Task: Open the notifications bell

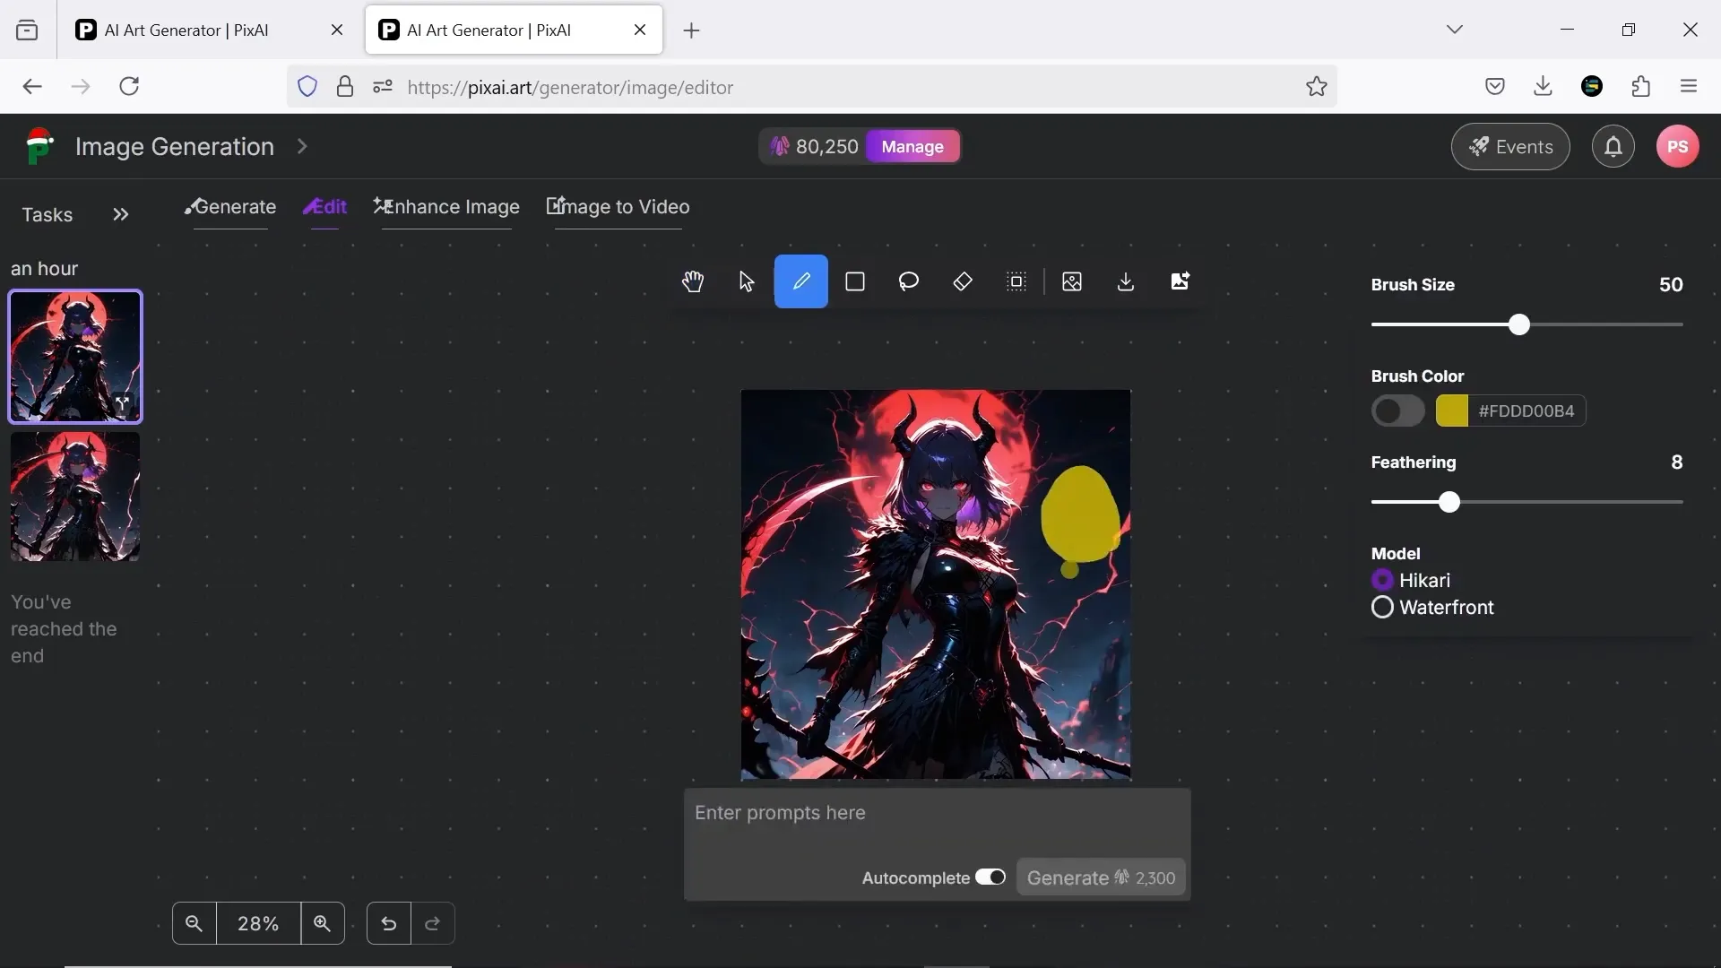Action: coord(1613,146)
